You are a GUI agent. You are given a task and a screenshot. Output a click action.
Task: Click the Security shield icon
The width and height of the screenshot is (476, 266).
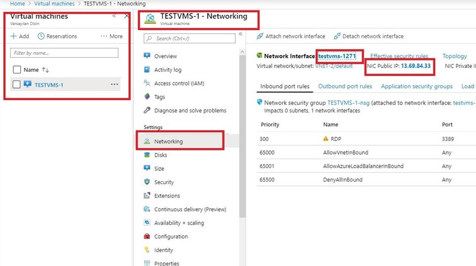click(x=147, y=182)
